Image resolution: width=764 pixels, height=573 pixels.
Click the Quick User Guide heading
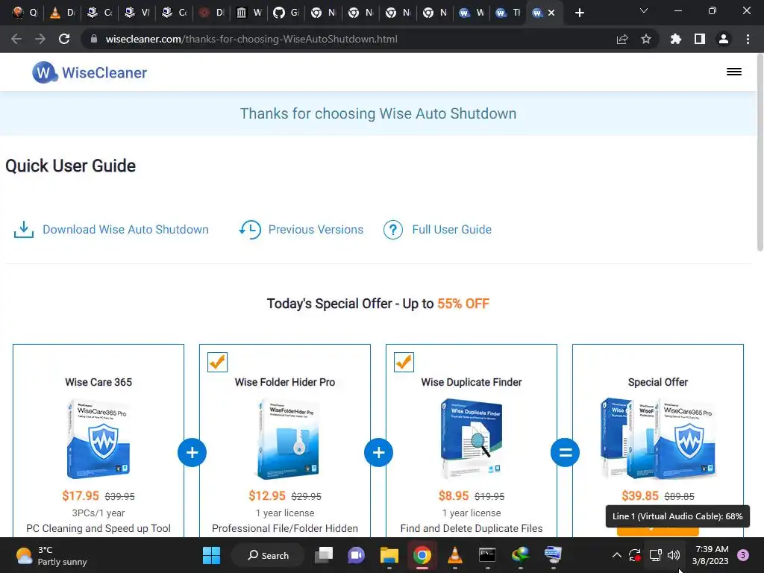pyautogui.click(x=71, y=166)
